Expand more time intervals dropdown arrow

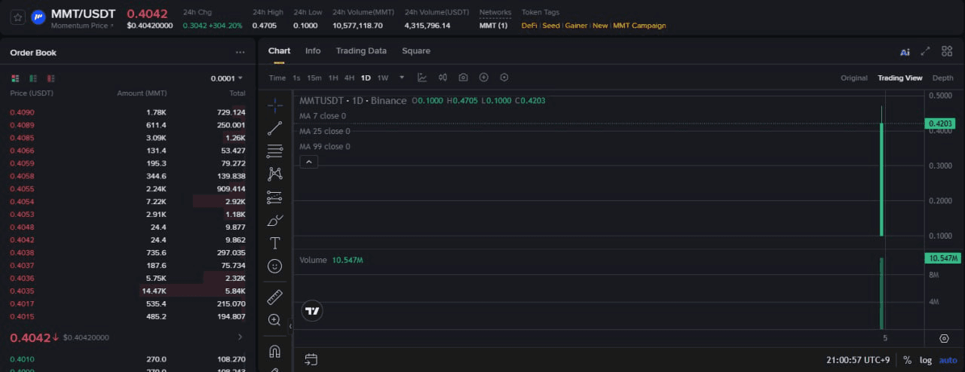tap(402, 78)
